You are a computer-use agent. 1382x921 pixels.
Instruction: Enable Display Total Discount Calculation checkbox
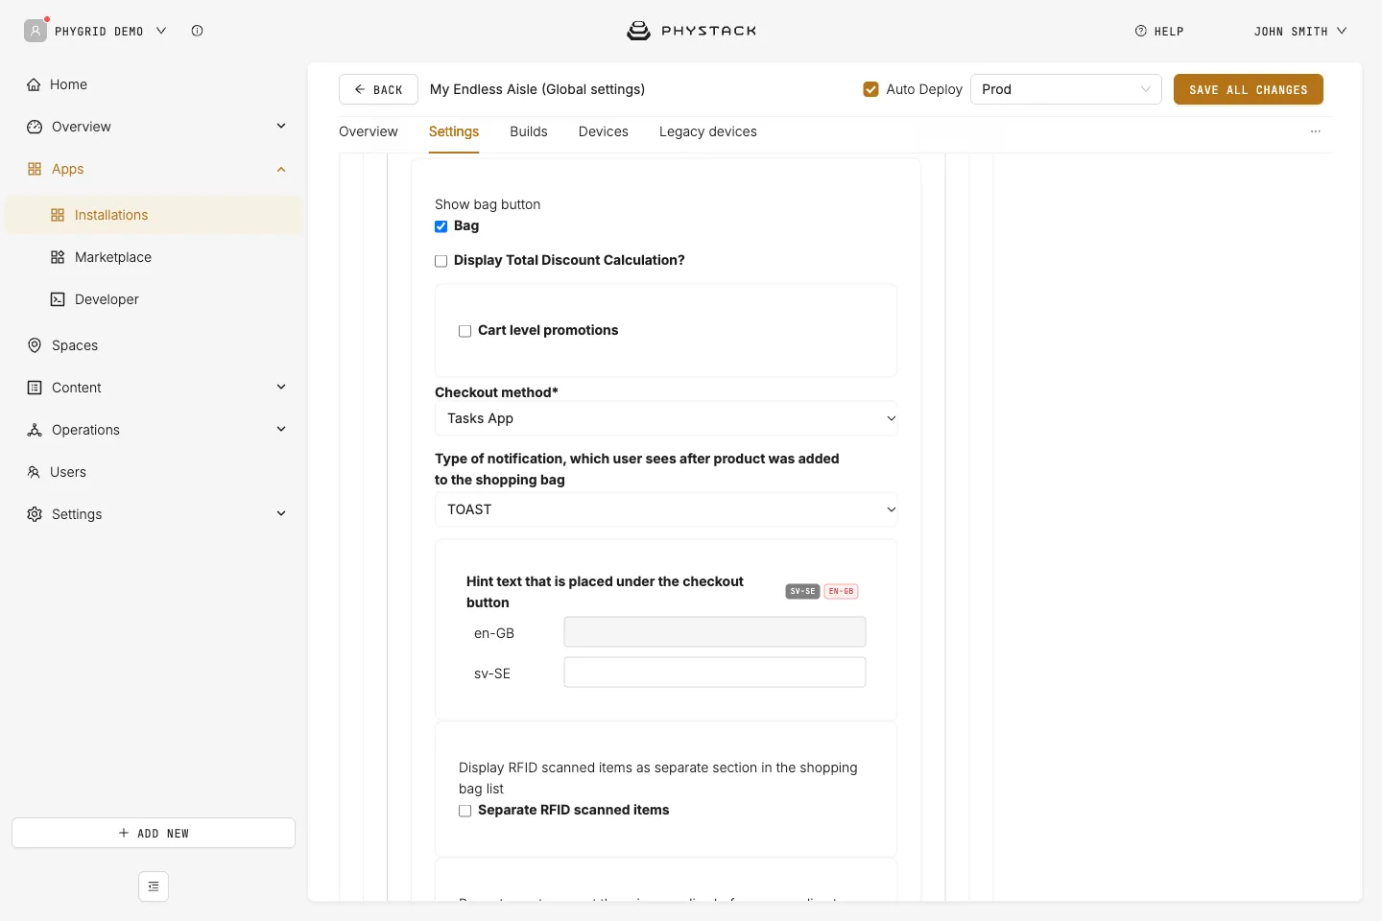pyautogui.click(x=441, y=261)
